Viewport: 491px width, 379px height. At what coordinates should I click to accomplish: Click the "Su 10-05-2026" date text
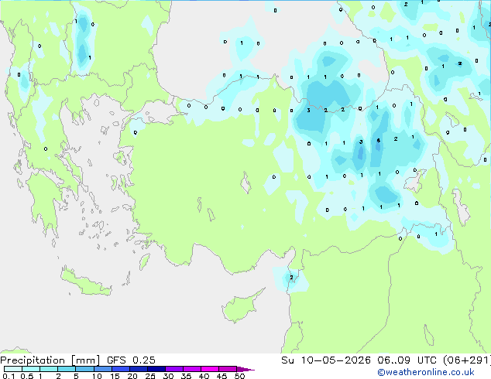(x=326, y=360)
